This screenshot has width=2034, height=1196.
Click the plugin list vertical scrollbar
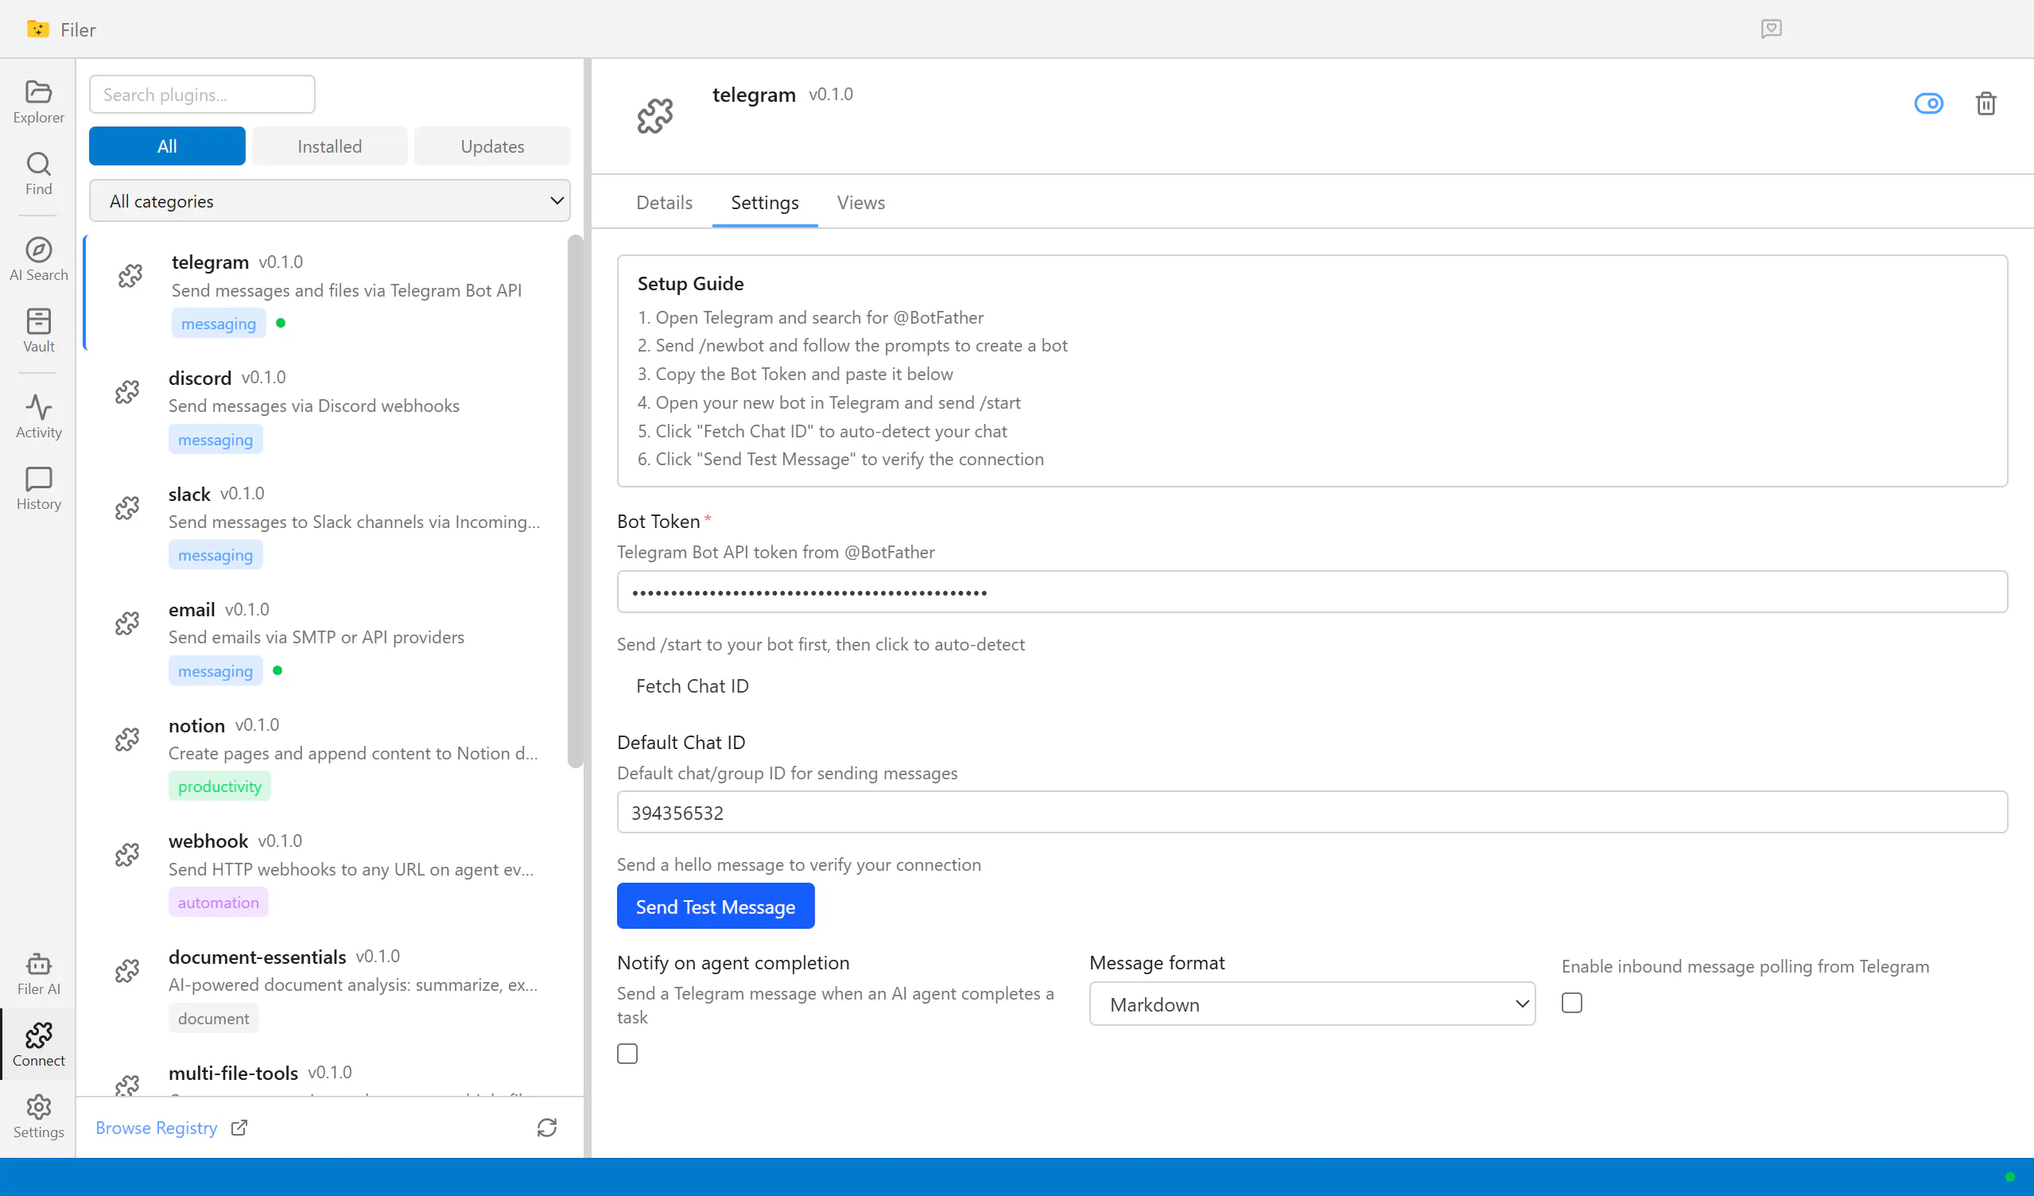[575, 500]
